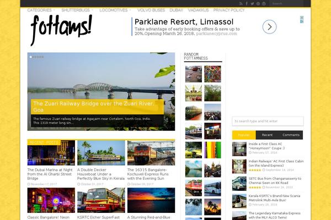Open 'KSRTC Eicher SuperFast' post title
331x220 pixels.
(x=98, y=217)
